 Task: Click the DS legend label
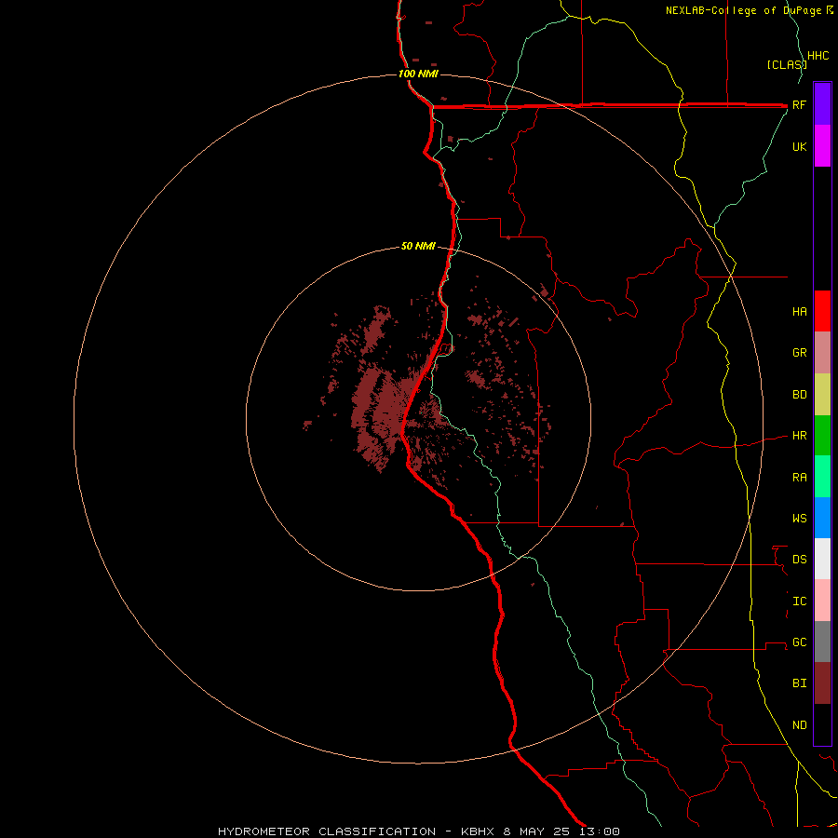pyautogui.click(x=800, y=559)
